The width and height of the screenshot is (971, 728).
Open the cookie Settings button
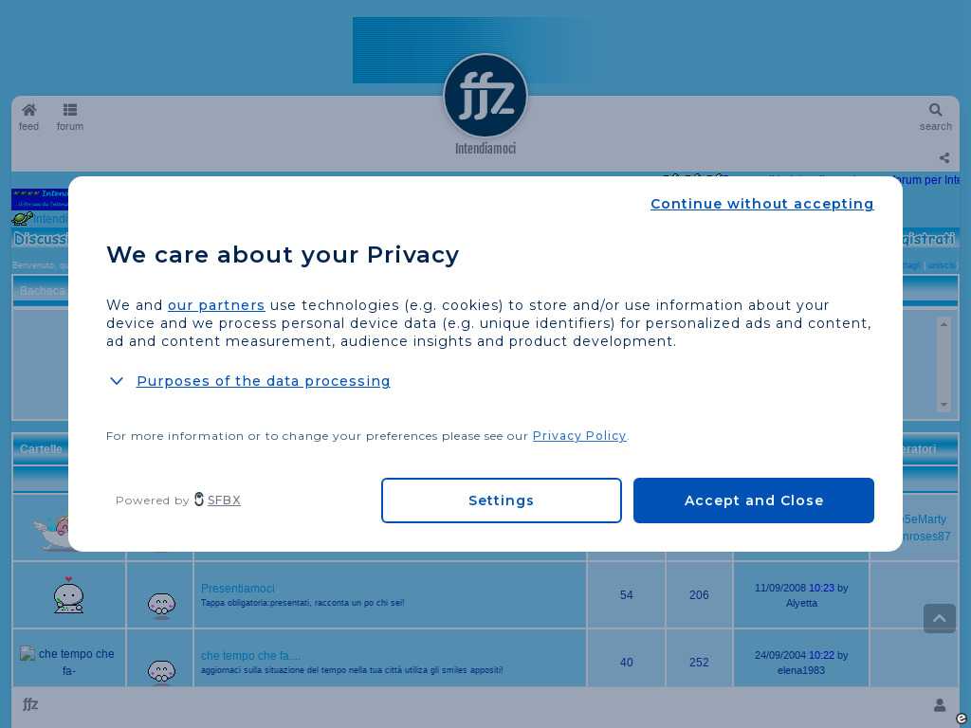[x=501, y=500]
